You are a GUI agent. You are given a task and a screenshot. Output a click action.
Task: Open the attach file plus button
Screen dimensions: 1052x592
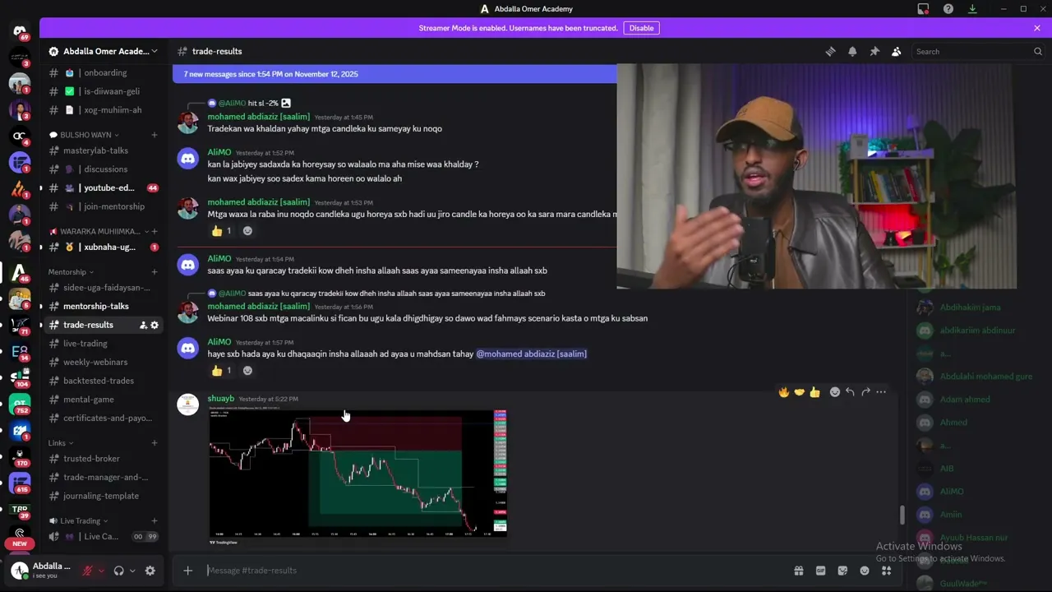(x=187, y=571)
